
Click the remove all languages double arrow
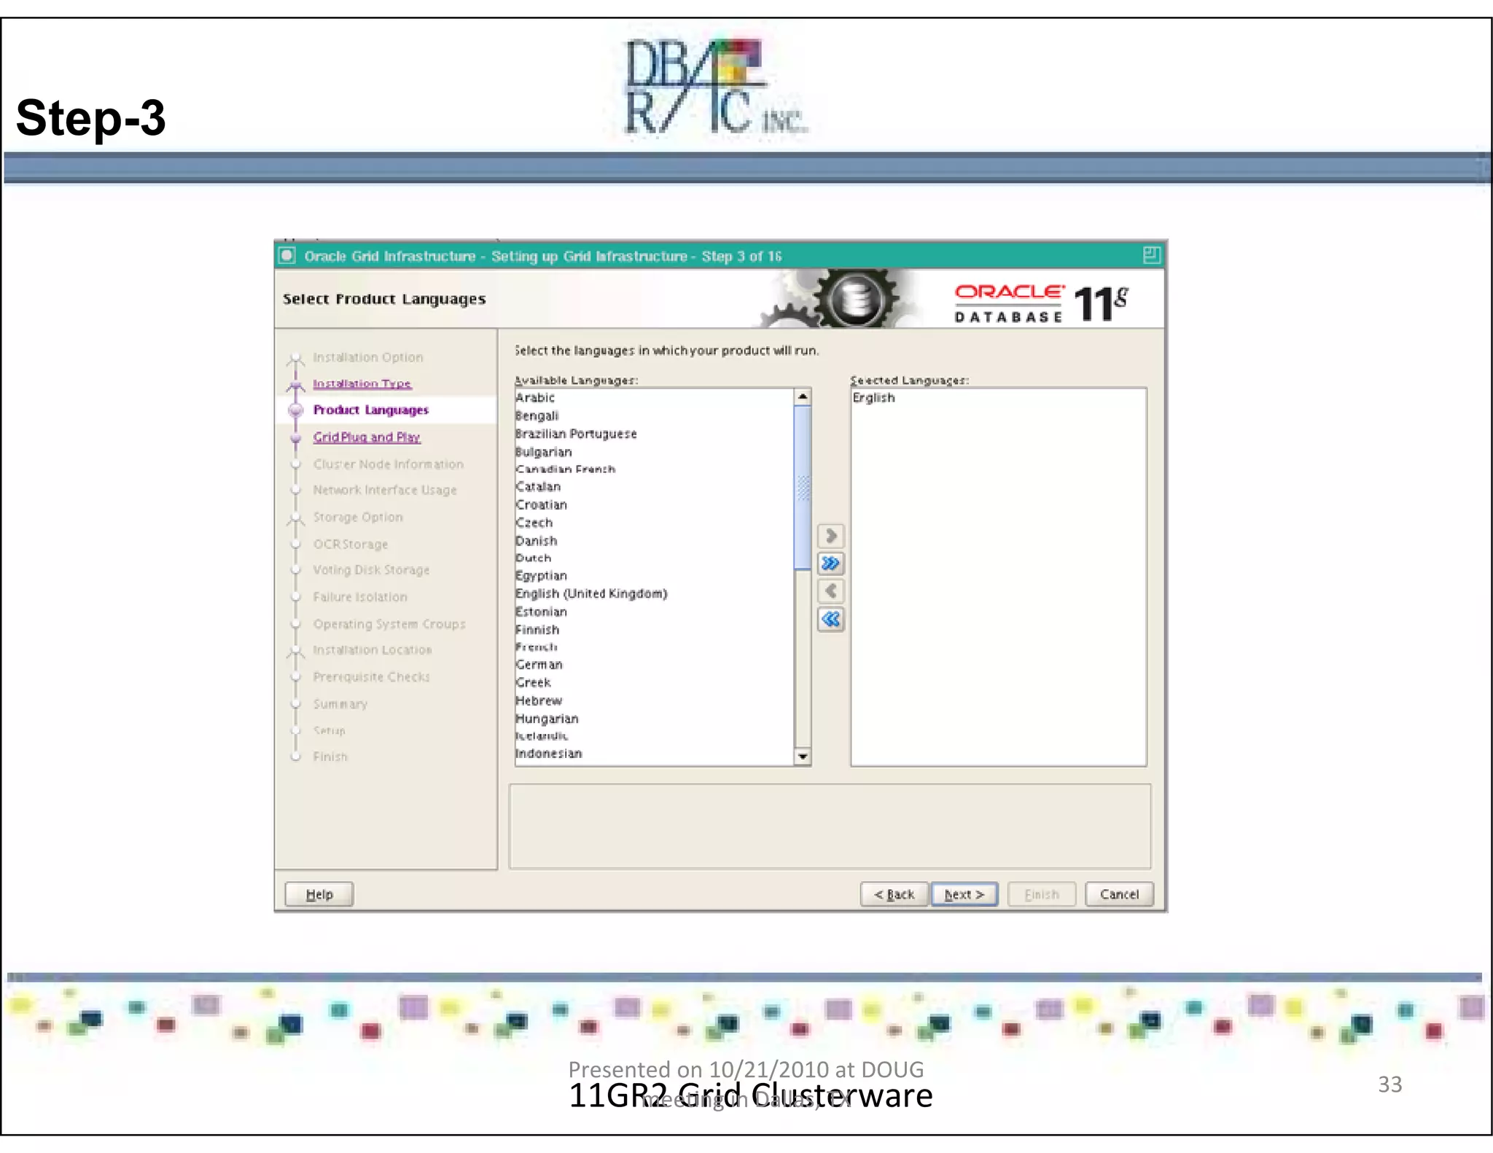pos(830,620)
